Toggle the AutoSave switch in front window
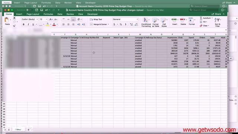238x134 pixels. [29, 10]
